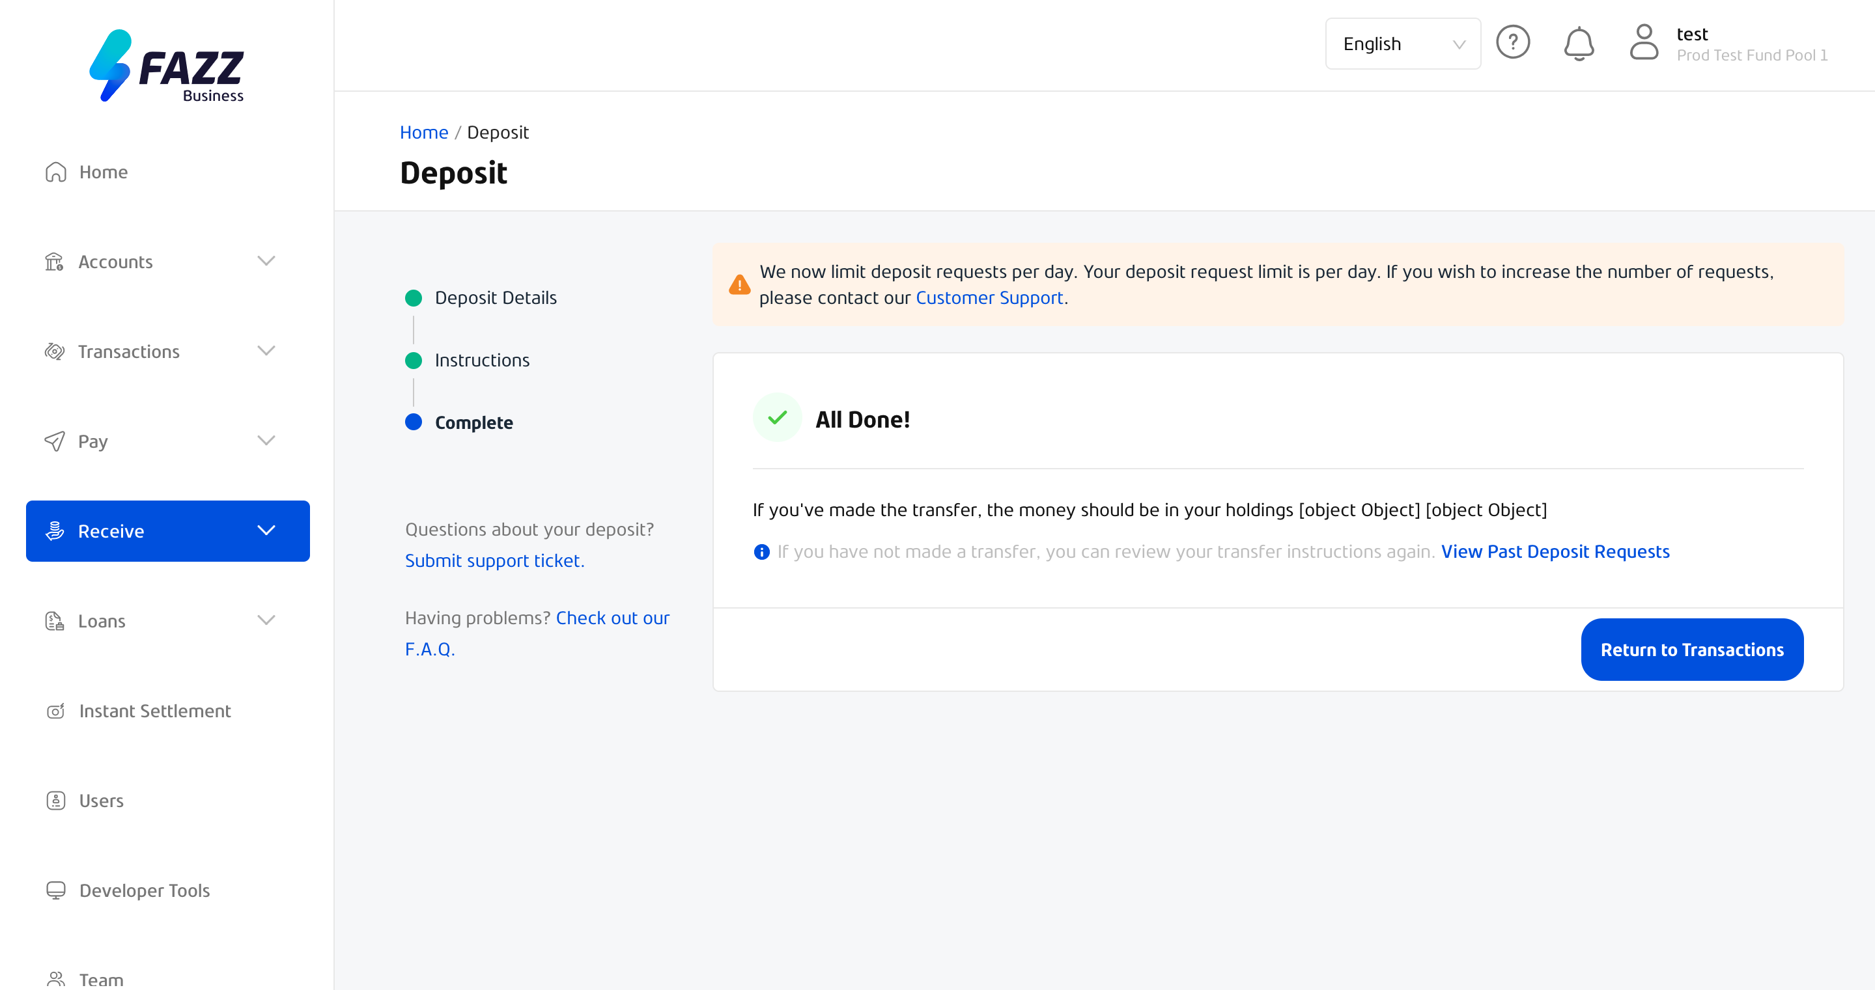This screenshot has height=990, width=1875.
Task: Collapse the Receive menu chevron
Action: tap(266, 530)
